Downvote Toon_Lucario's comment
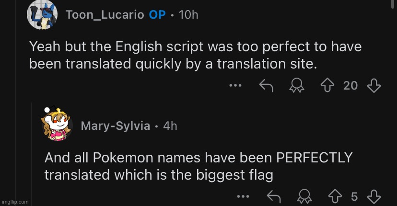Image resolution: width=397 pixels, height=206 pixels. [x=374, y=86]
